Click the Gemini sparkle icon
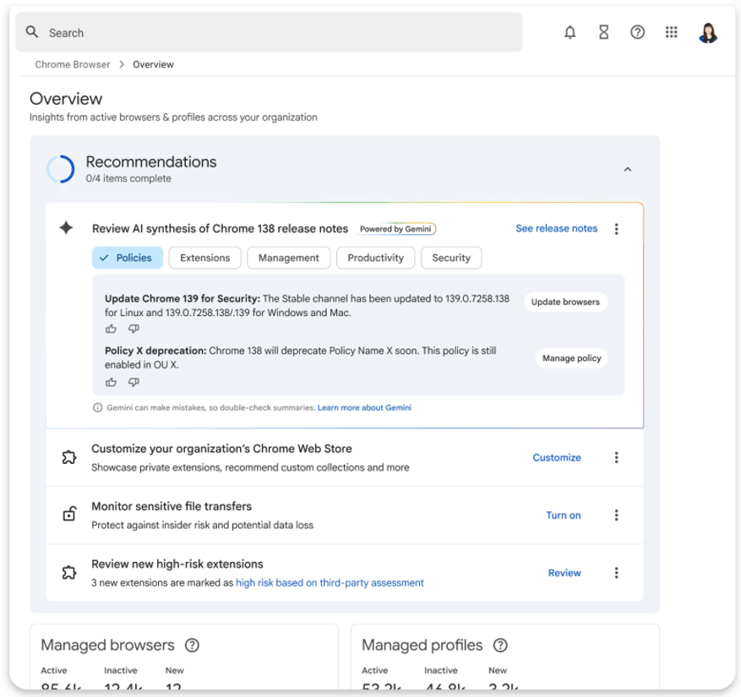The image size is (741, 697). pos(66,228)
